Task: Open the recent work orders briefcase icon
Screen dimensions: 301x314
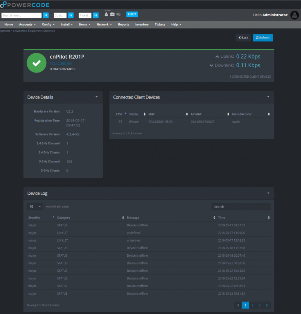Action: pyautogui.click(x=112, y=14)
